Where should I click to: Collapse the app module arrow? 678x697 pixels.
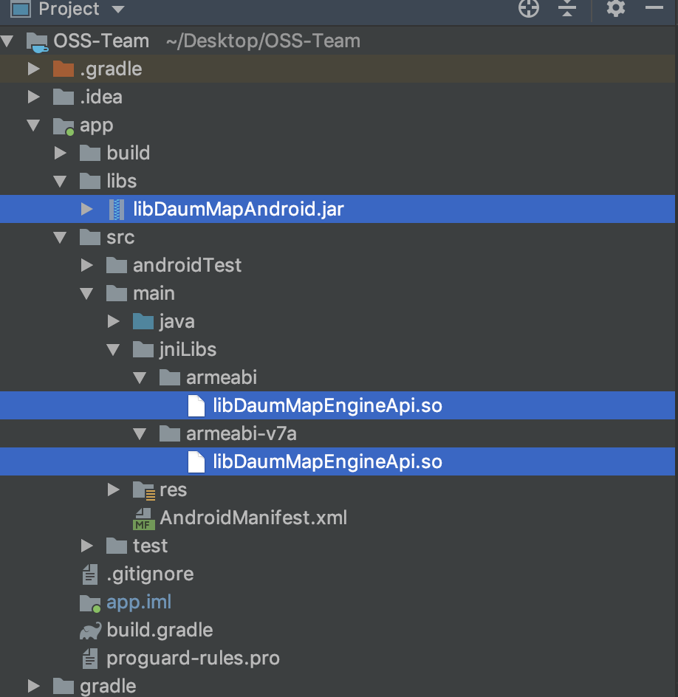click(33, 125)
